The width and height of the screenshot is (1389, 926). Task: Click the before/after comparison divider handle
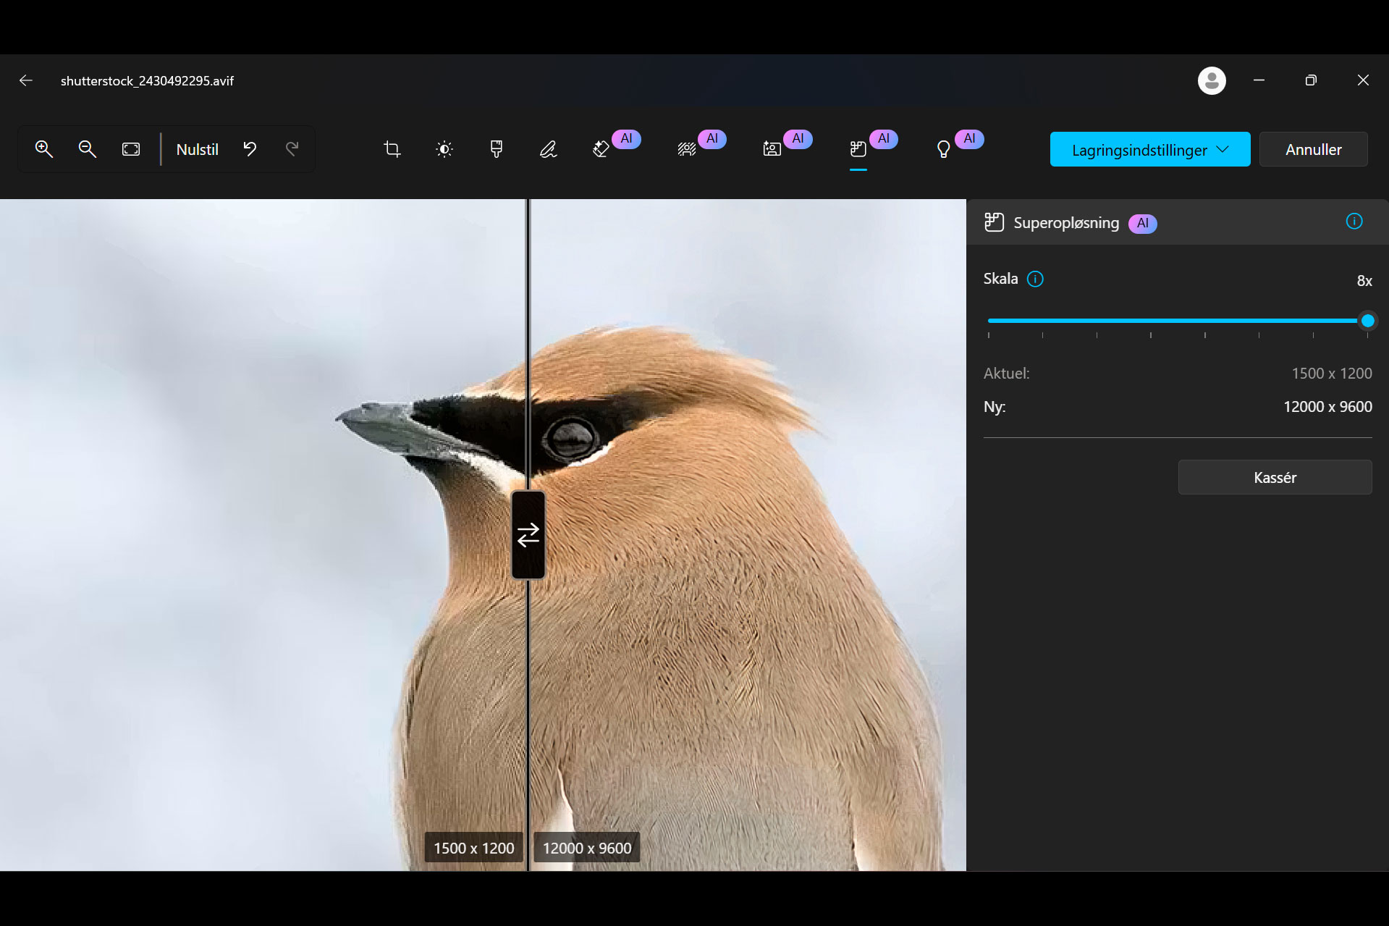click(528, 535)
